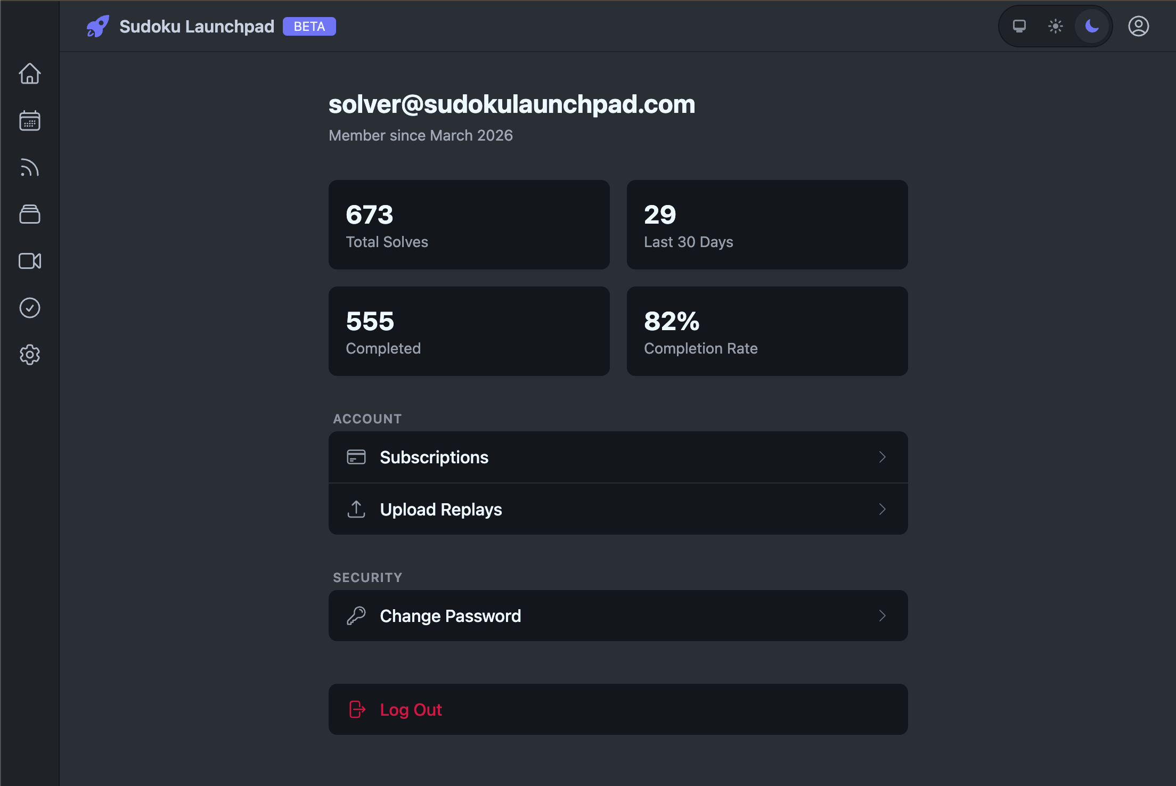Expand the Subscriptions row
Viewport: 1176px width, 786px height.
coord(618,457)
